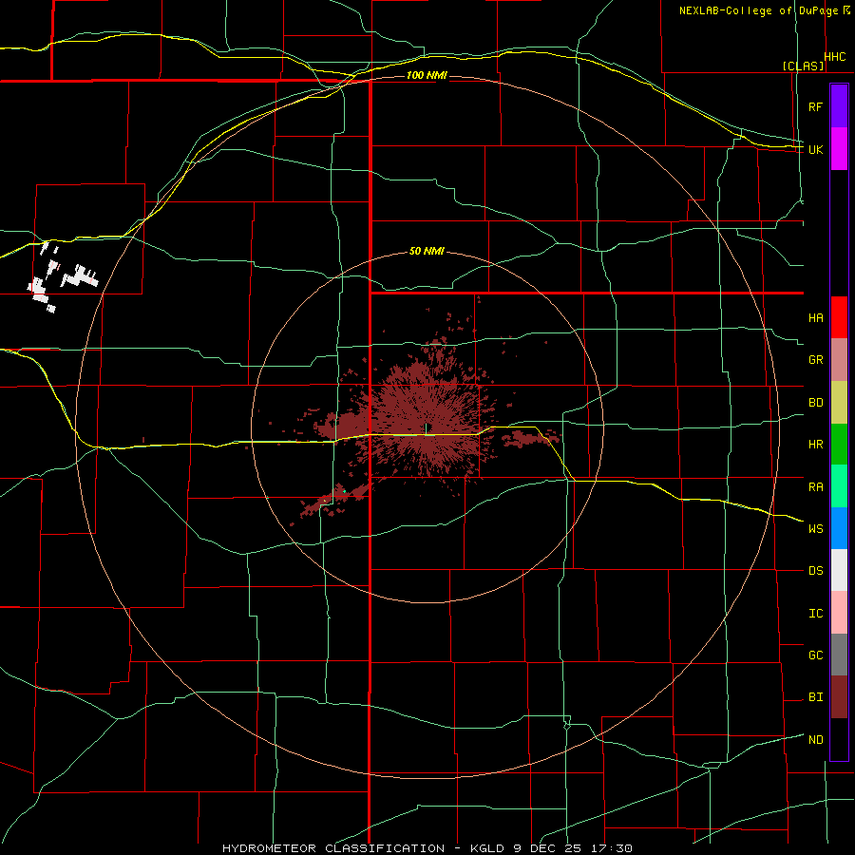The height and width of the screenshot is (855, 855).
Task: Click the white dry snow echo cluster
Action: pyautogui.click(x=63, y=278)
